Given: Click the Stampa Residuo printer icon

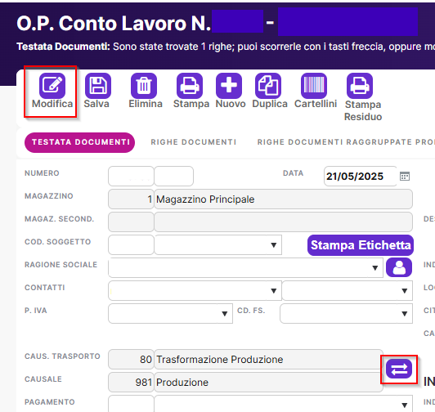Looking at the screenshot, I should point(360,86).
